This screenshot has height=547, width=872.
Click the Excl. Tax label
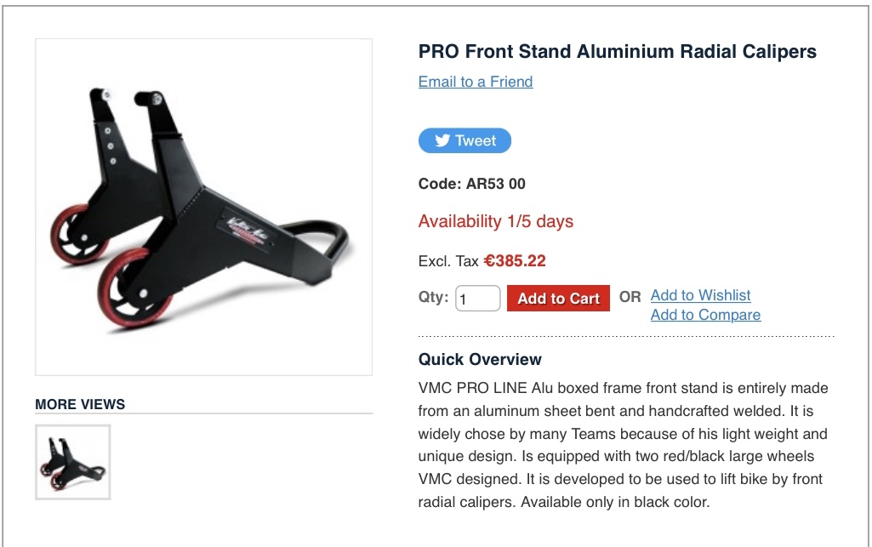tap(448, 261)
